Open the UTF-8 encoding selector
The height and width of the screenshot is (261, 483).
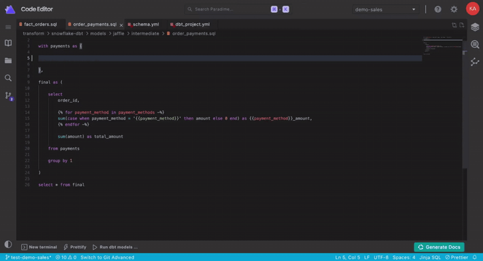coord(381,257)
